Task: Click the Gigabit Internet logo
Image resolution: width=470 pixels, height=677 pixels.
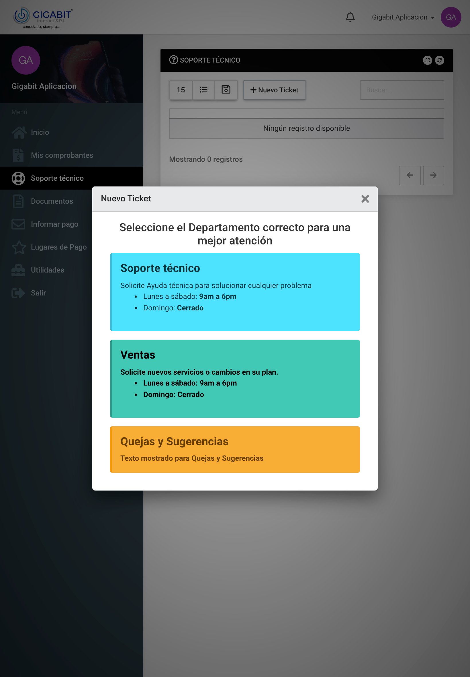Action: (42, 18)
